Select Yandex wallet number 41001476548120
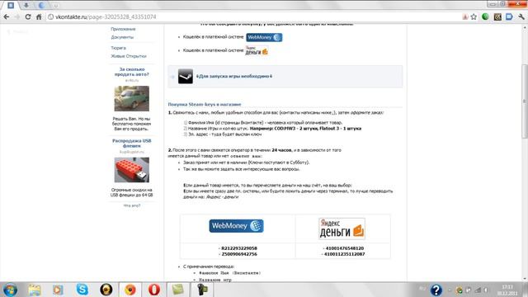Image resolution: width=528 pixels, height=297 pixels. click(344, 248)
